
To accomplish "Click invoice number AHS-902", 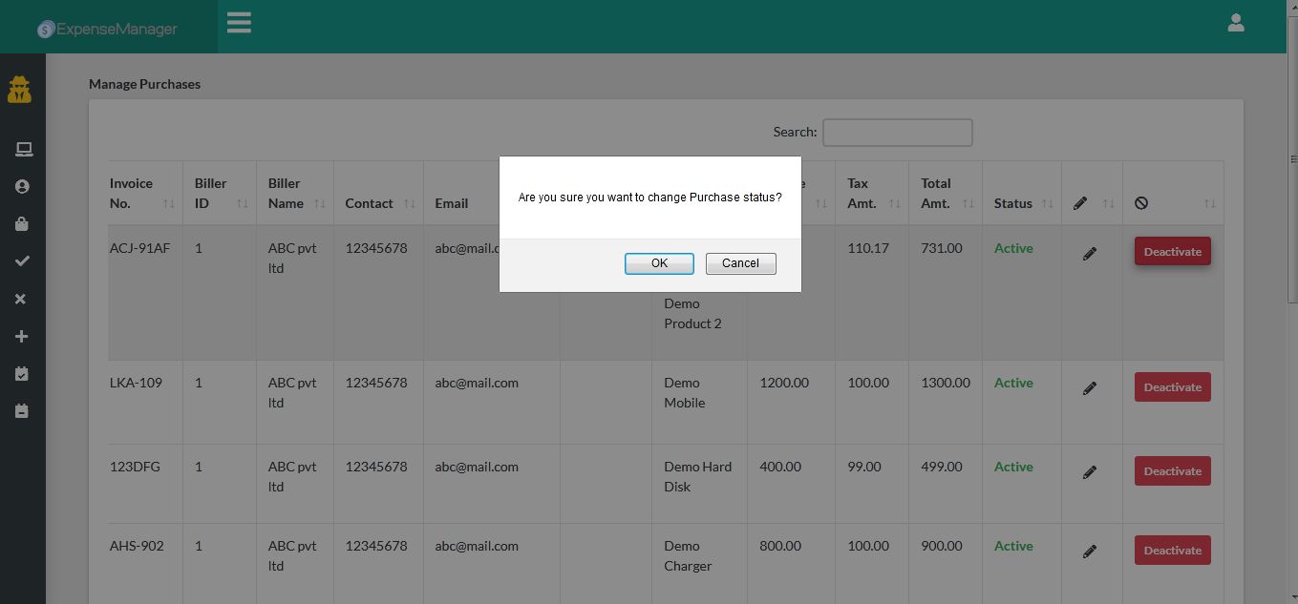I will pyautogui.click(x=137, y=546).
